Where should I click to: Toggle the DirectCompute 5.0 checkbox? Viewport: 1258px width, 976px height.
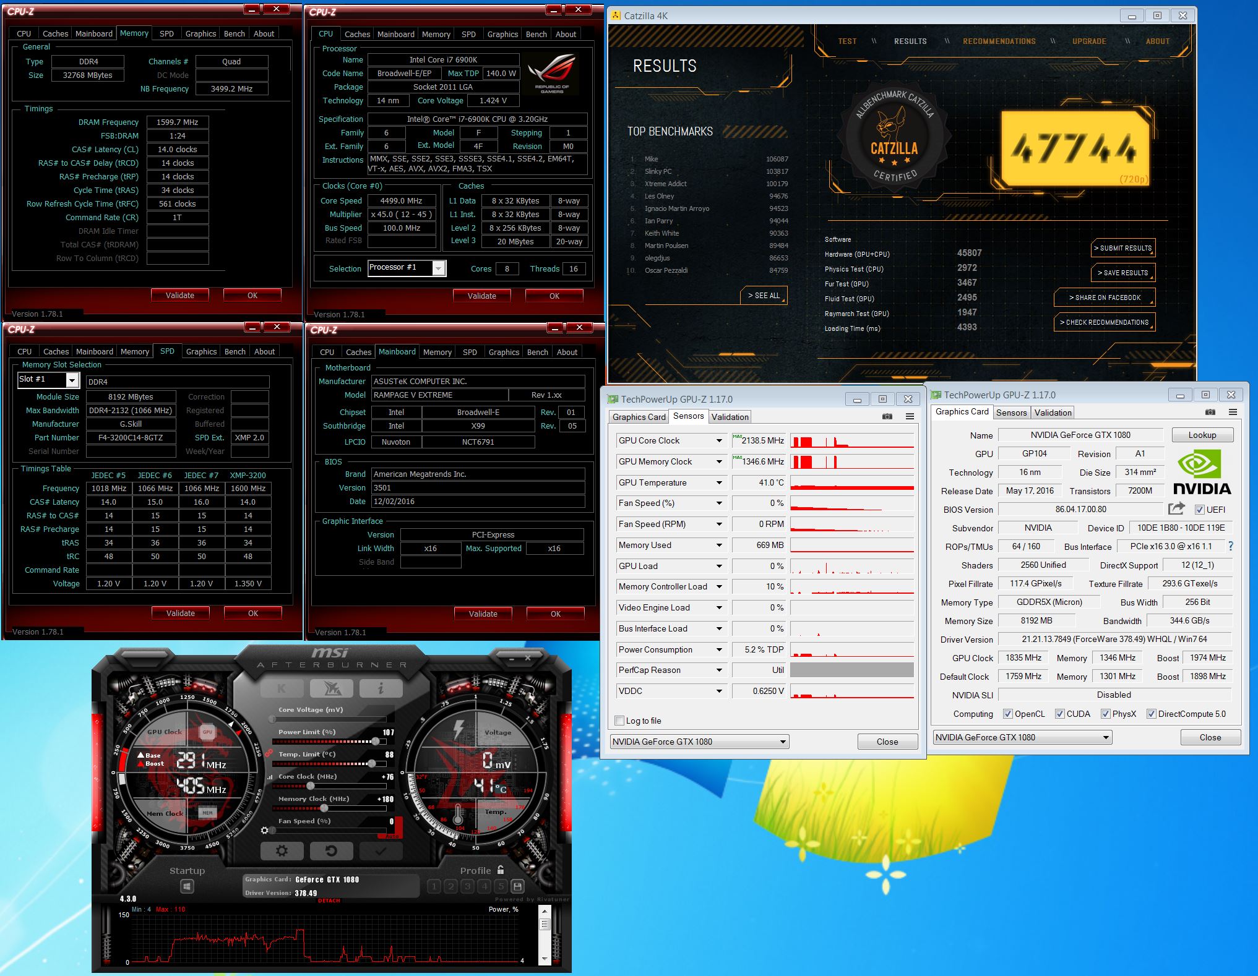(1151, 714)
